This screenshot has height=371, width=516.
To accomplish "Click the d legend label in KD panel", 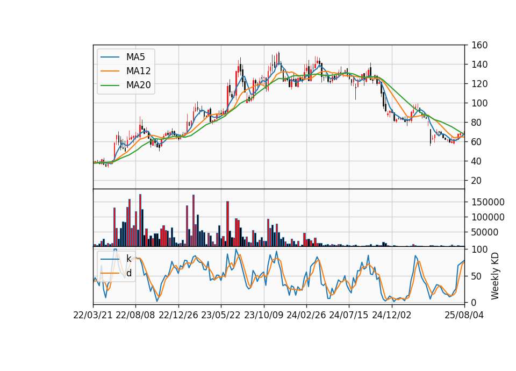I will [x=129, y=273].
